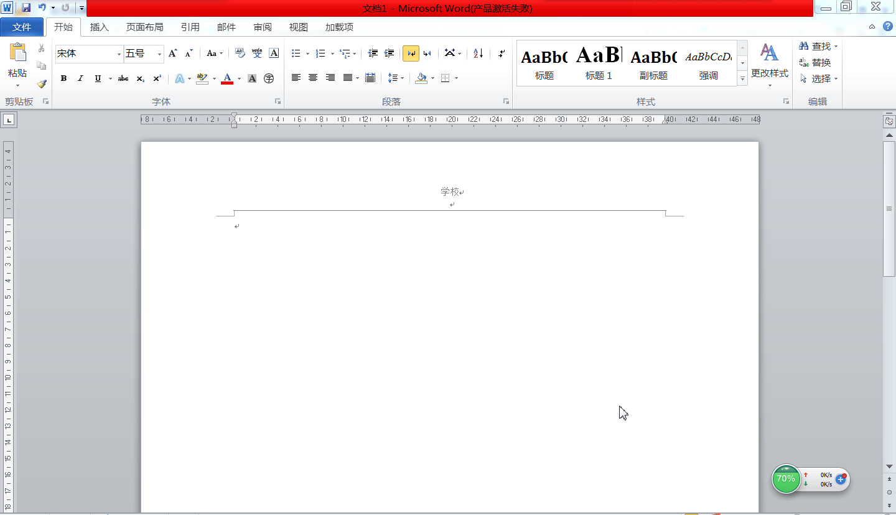Toggle ruler visibility button above scrollbar
896x515 pixels.
(x=889, y=121)
